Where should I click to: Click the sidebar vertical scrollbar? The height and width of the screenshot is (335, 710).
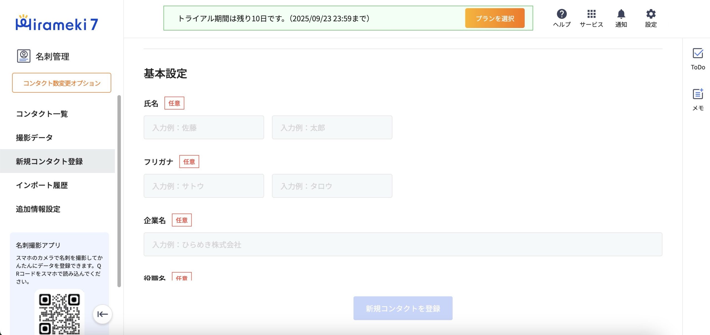point(119,191)
